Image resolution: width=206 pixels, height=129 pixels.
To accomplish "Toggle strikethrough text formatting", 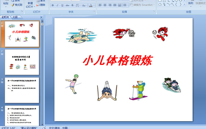I will (67, 5).
